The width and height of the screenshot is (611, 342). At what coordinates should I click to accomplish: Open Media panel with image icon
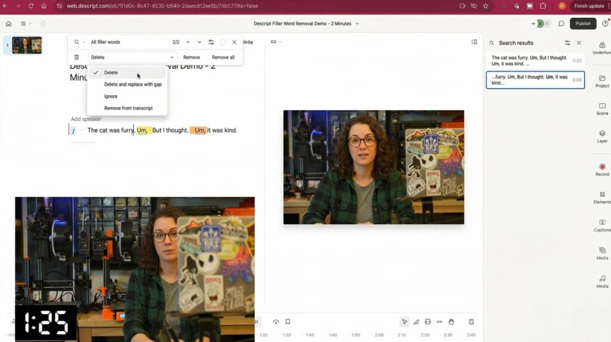tap(602, 253)
